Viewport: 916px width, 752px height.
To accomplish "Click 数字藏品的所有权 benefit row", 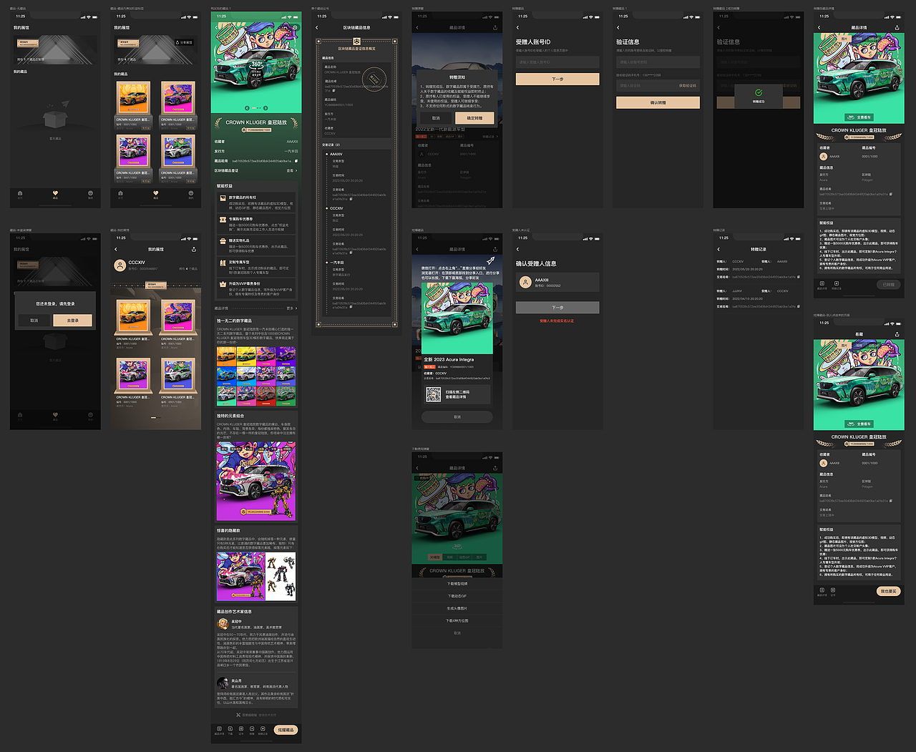I will pos(256,203).
